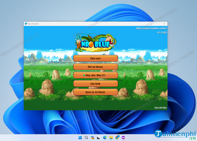This screenshot has width=197, height=141.
Task: Click the NgocRongBlue title bar icon
Action: tap(26, 24)
